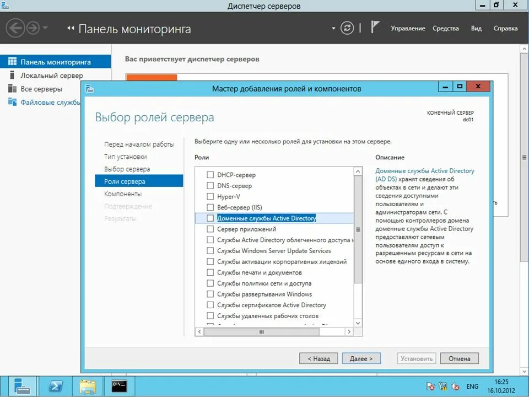529x397 pixels.
Task: Go to Перед началом работы wizard step
Action: pyautogui.click(x=139, y=144)
